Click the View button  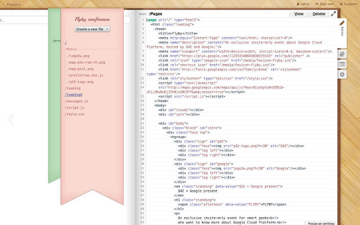pyautogui.click(x=299, y=13)
